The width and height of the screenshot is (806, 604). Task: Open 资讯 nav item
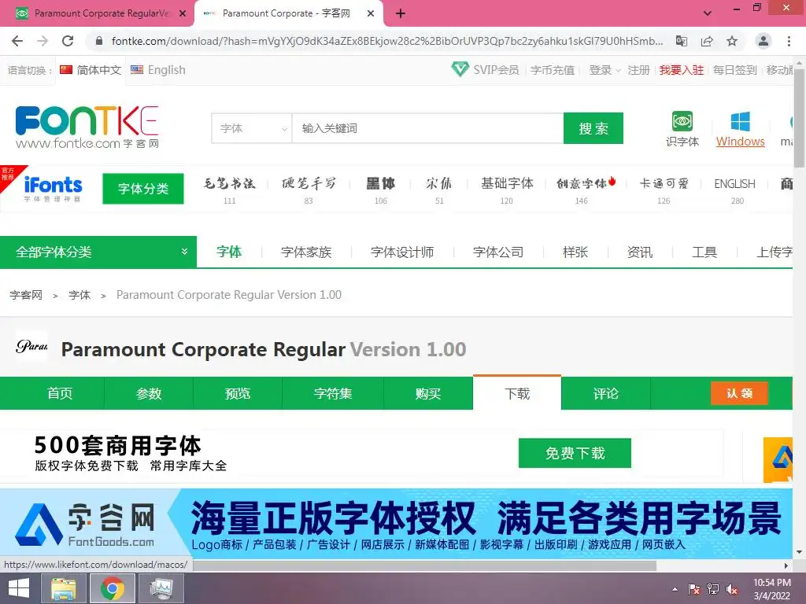(639, 252)
